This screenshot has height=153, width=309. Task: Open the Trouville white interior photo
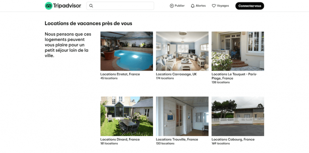182,116
